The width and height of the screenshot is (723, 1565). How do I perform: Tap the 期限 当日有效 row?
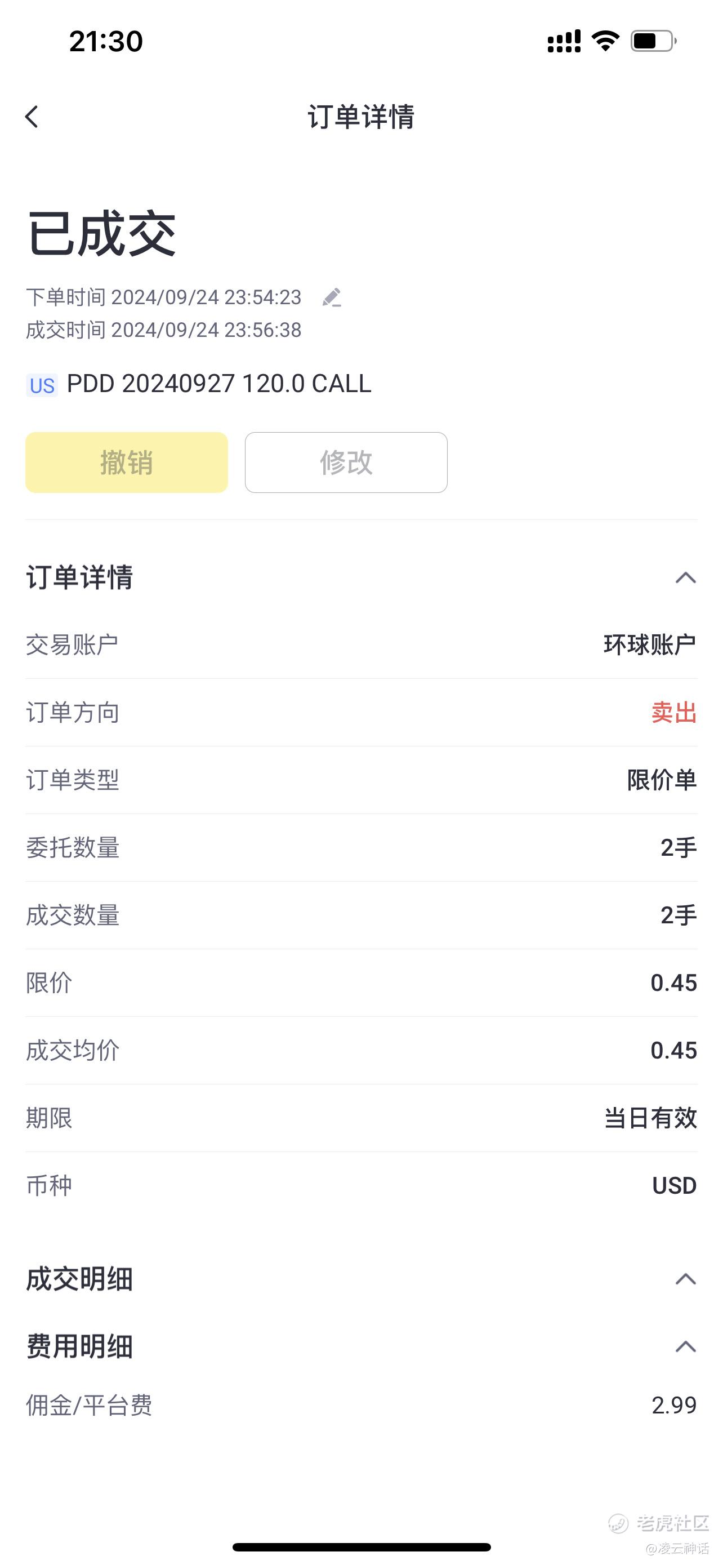[x=361, y=1118]
